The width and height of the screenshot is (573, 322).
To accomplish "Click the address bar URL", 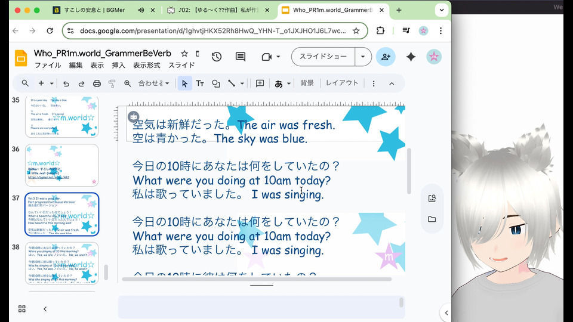I will coord(212,31).
